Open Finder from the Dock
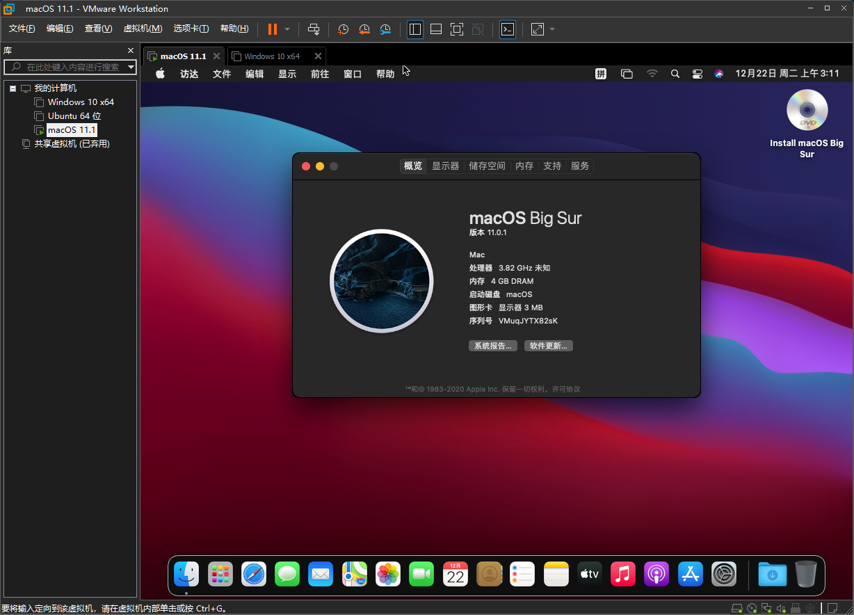854x615 pixels. pos(186,574)
